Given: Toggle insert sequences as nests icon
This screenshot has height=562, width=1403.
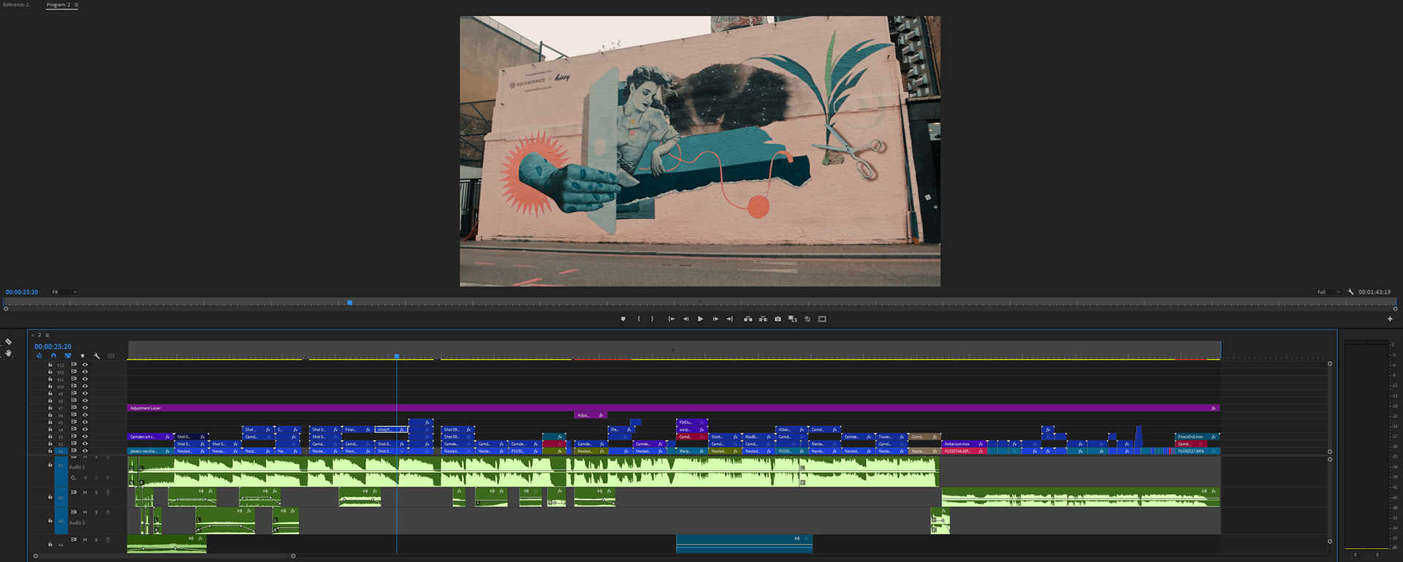Looking at the screenshot, I should point(39,356).
